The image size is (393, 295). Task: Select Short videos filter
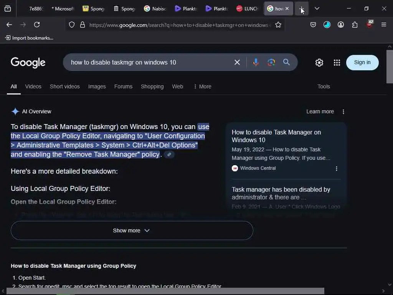click(64, 86)
